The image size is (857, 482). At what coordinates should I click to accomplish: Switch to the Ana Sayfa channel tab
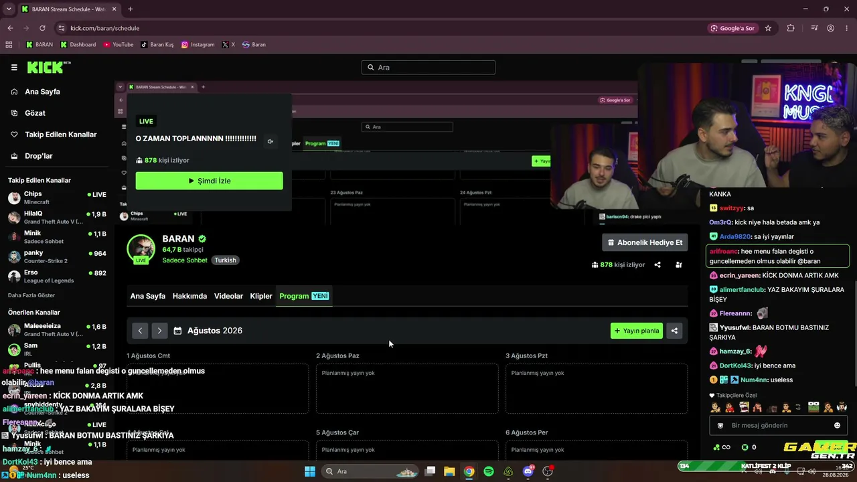[148, 296]
